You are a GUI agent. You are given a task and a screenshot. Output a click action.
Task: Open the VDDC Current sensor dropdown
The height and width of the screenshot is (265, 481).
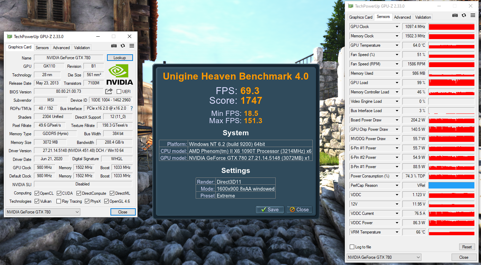pyautogui.click(x=397, y=213)
